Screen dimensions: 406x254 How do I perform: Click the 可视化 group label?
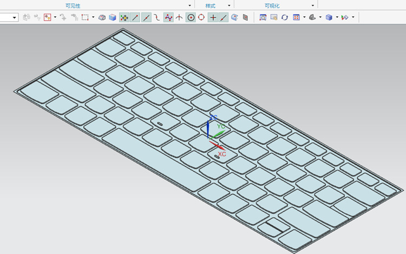click(272, 5)
